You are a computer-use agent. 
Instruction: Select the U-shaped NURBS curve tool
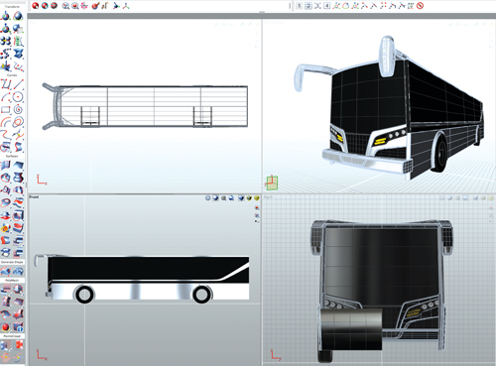(6, 84)
